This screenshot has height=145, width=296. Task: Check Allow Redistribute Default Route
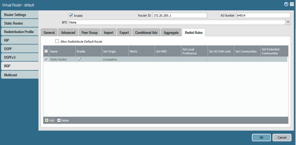pyautogui.click(x=57, y=41)
